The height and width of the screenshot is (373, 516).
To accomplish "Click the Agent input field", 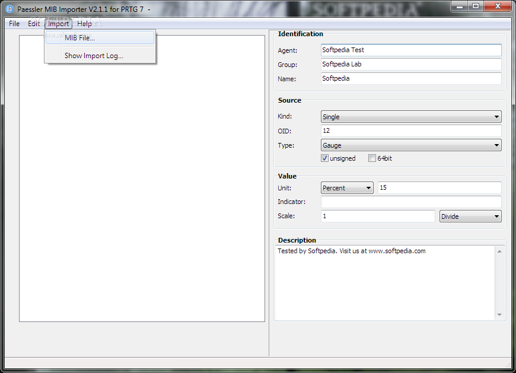I will 411,50.
